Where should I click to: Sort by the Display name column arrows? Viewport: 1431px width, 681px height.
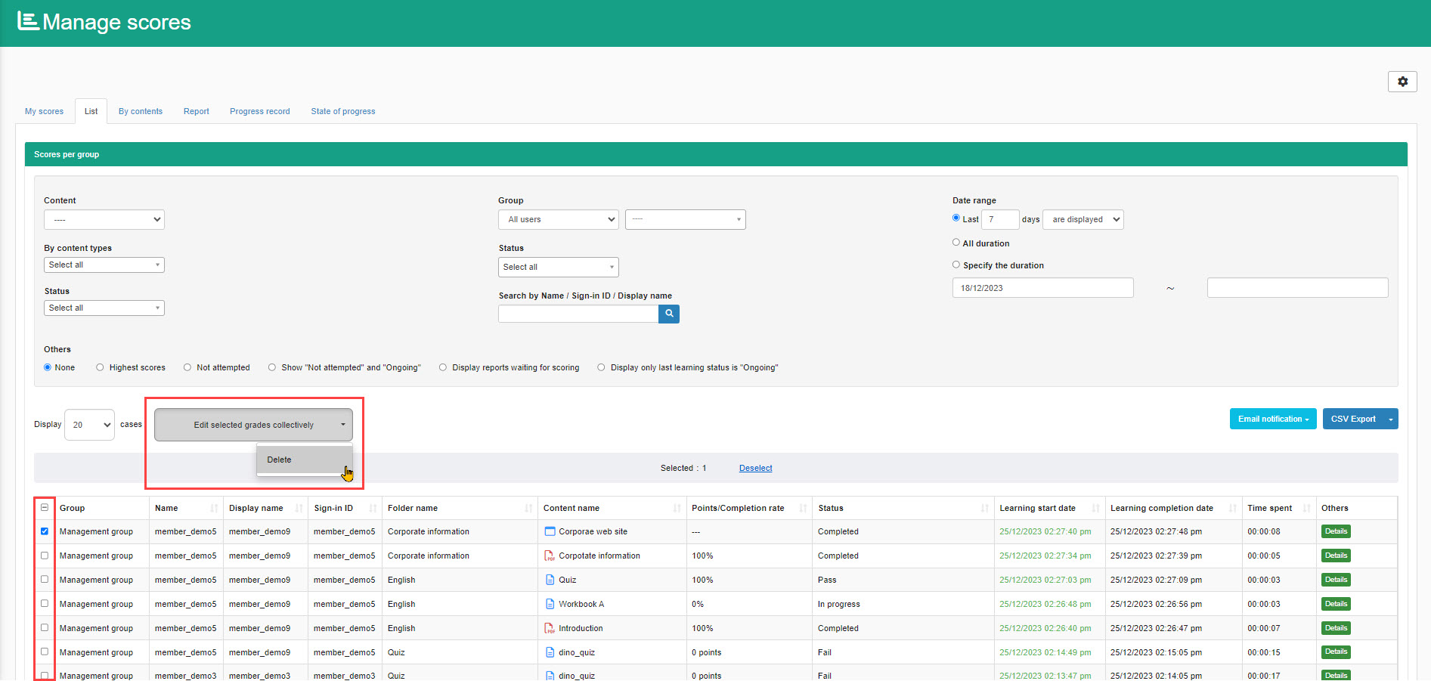[299, 508]
